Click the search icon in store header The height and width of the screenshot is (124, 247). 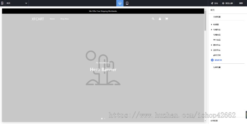153,19
